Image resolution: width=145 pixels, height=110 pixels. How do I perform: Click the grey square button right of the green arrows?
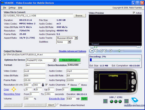click(x=126, y=101)
